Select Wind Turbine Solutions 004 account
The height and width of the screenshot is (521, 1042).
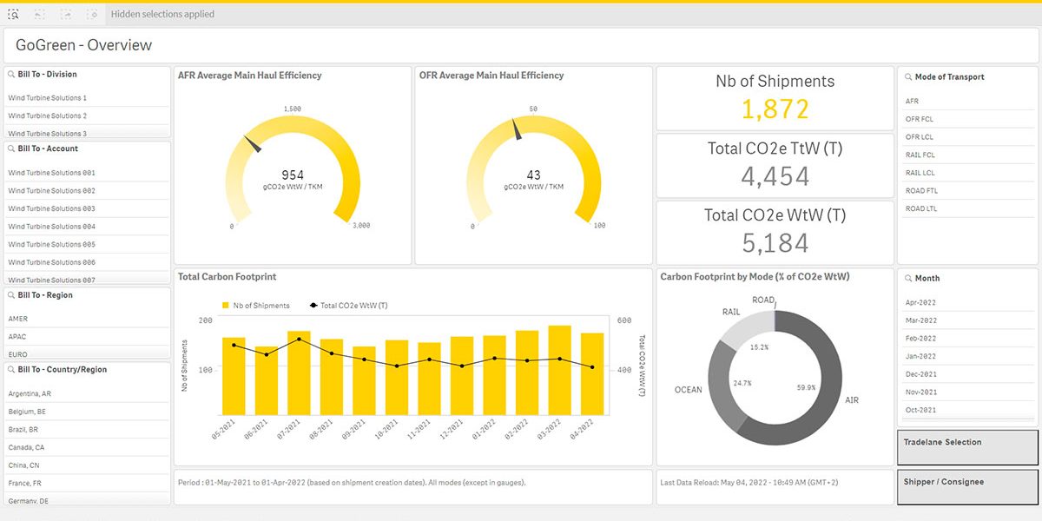pyautogui.click(x=52, y=227)
